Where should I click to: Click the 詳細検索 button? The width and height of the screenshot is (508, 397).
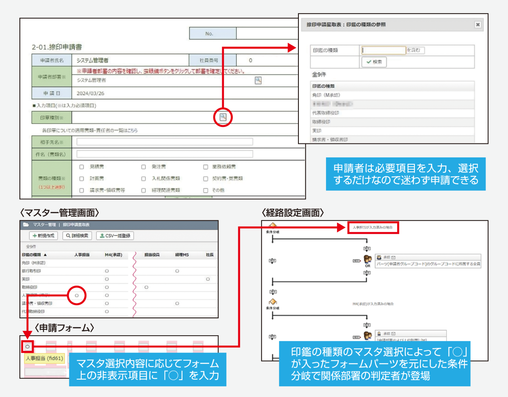tap(77, 236)
